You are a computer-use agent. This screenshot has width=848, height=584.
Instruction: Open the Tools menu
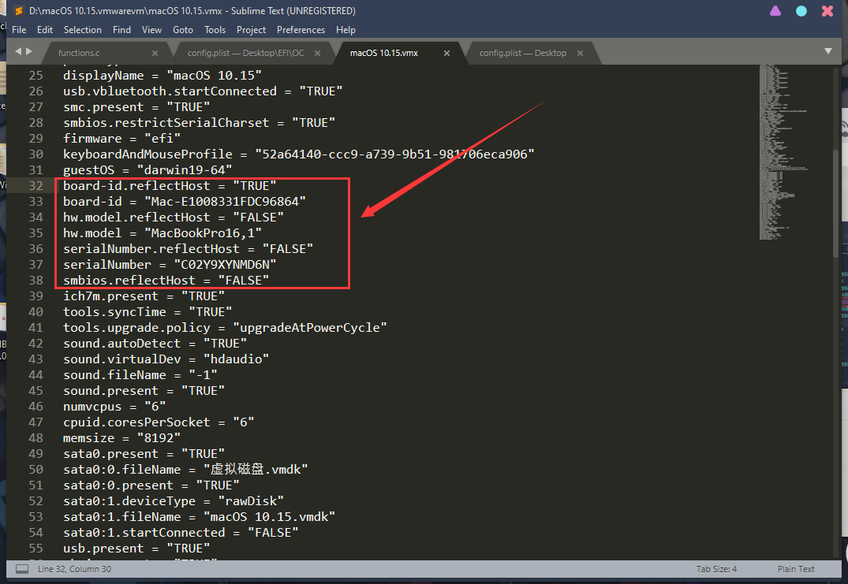coord(215,30)
